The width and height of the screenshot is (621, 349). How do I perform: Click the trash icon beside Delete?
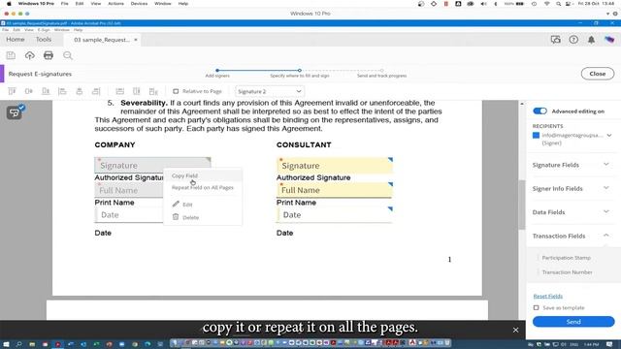[176, 217]
